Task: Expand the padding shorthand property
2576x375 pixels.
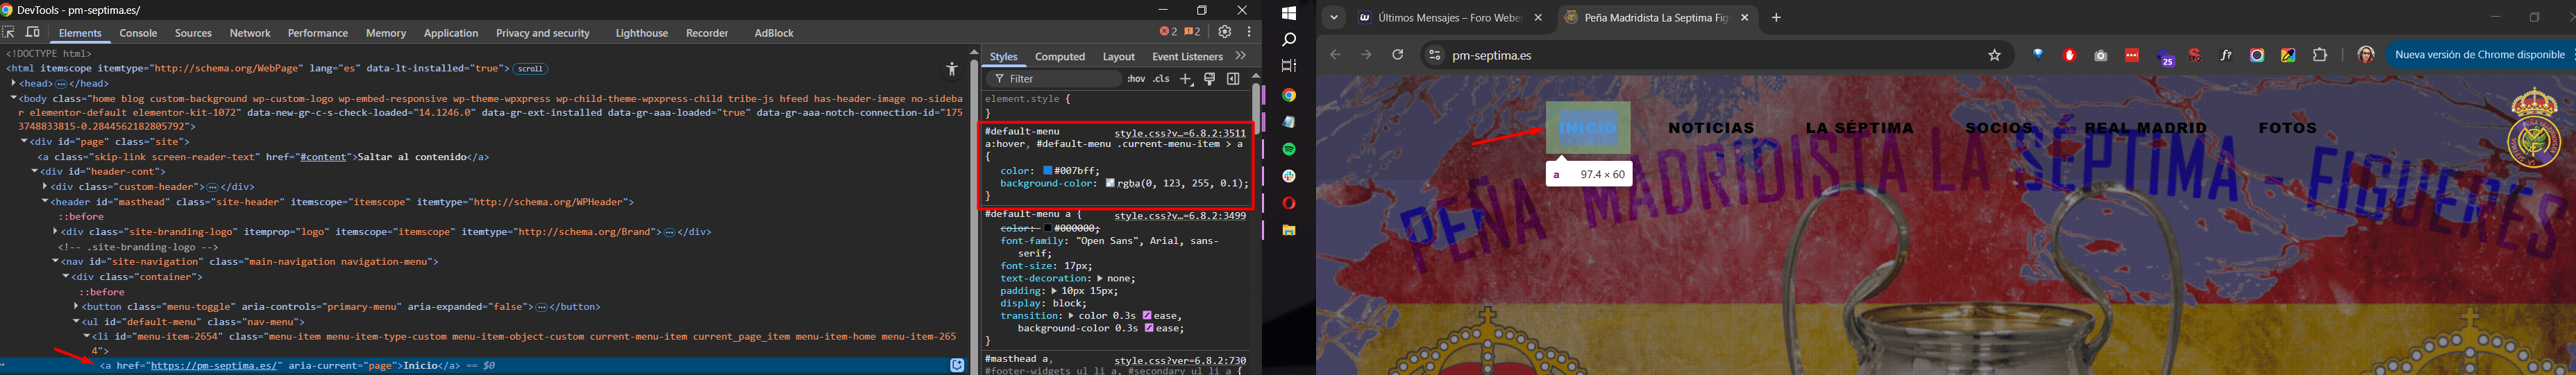Action: (x=1054, y=290)
